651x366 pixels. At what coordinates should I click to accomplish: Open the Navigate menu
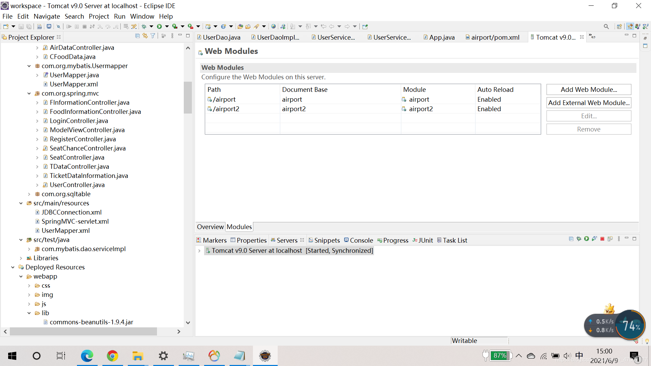coord(46,16)
